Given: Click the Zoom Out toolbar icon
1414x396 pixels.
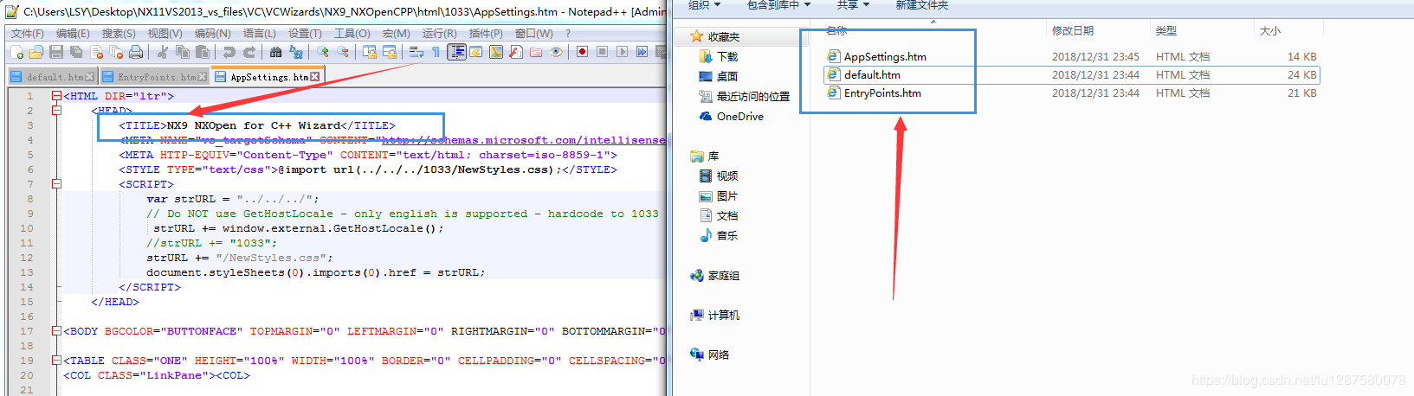Looking at the screenshot, I should tap(343, 52).
